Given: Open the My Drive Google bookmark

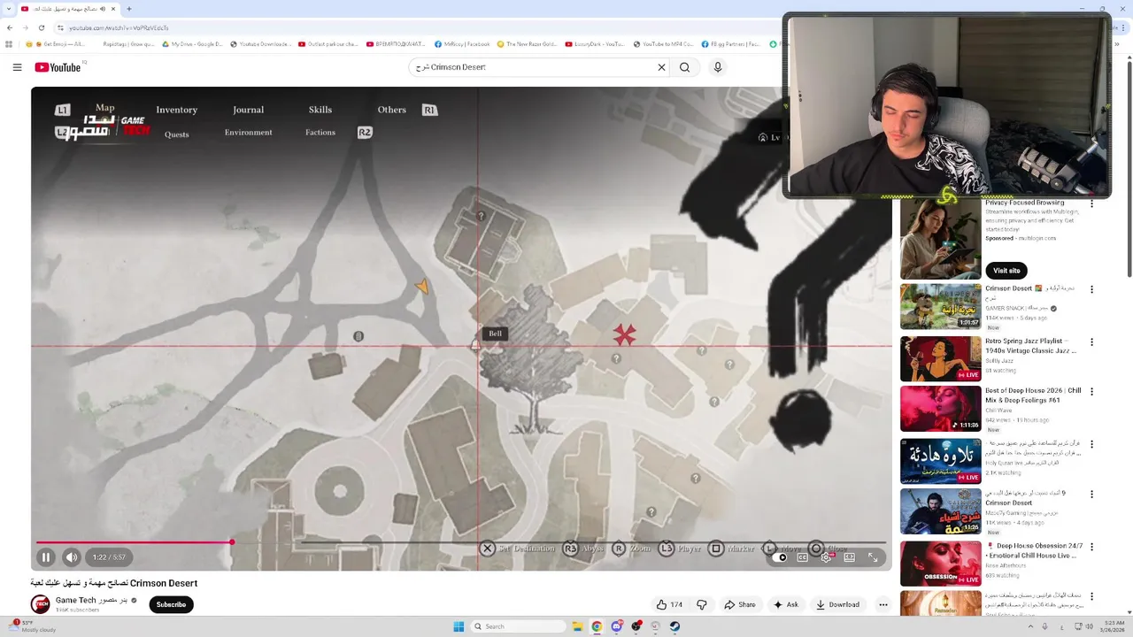Looking at the screenshot, I should [191, 44].
